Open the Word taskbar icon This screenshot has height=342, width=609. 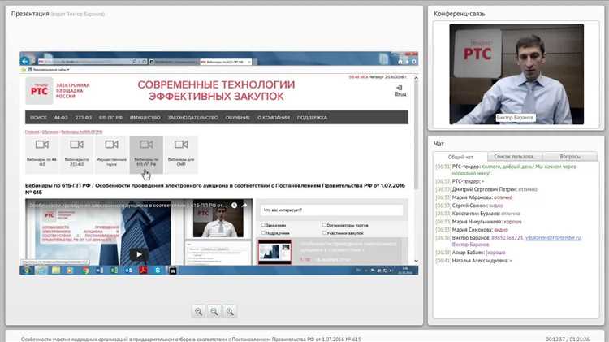coord(99,270)
